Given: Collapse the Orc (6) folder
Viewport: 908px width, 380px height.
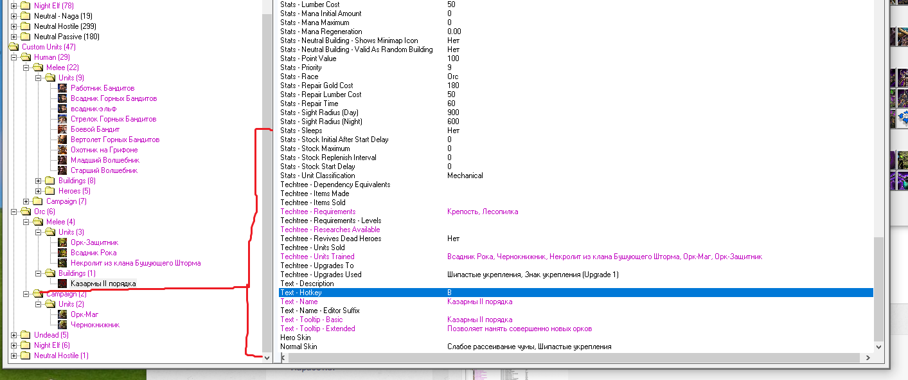Looking at the screenshot, I should (14, 212).
